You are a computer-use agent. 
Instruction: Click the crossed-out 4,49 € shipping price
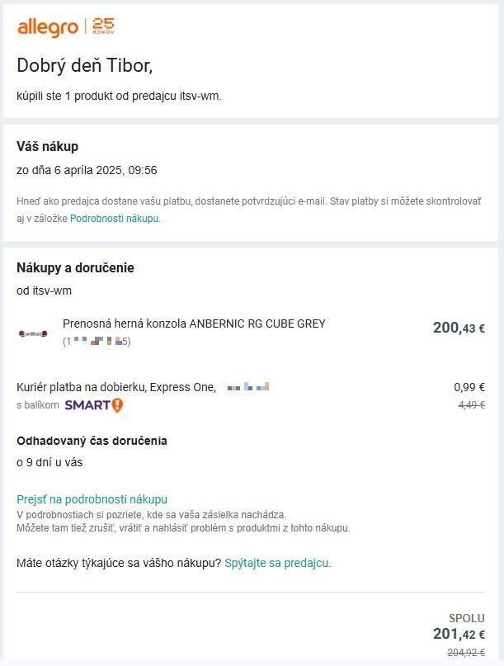(469, 404)
